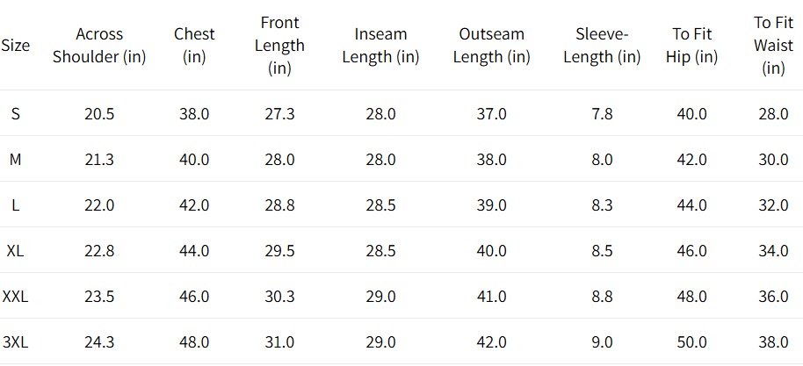Screen dimensions: 803x366
Task: Select the 'S' size row label
Action: point(15,113)
